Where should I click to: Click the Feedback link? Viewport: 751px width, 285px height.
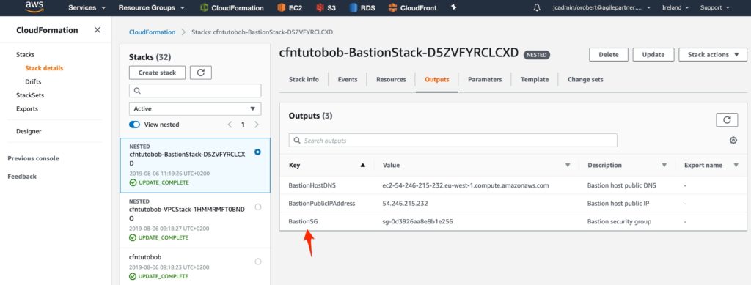(x=22, y=177)
